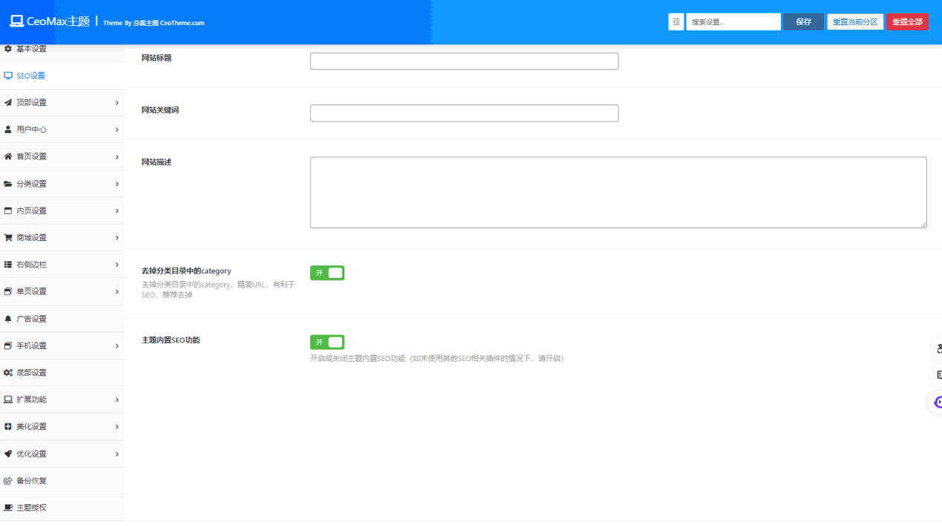Disable the 主题内置SEO功能 switch
942x527 pixels.
pos(327,342)
